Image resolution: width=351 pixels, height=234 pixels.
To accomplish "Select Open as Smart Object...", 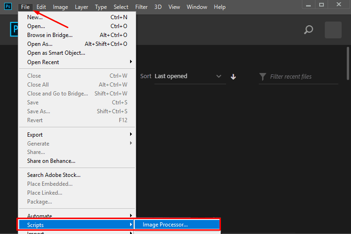I will (77, 53).
